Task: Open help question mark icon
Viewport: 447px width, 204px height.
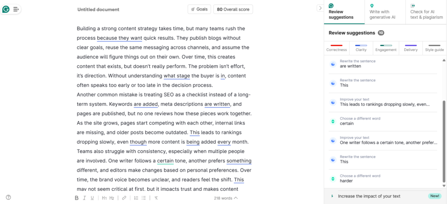Action: 8,197
